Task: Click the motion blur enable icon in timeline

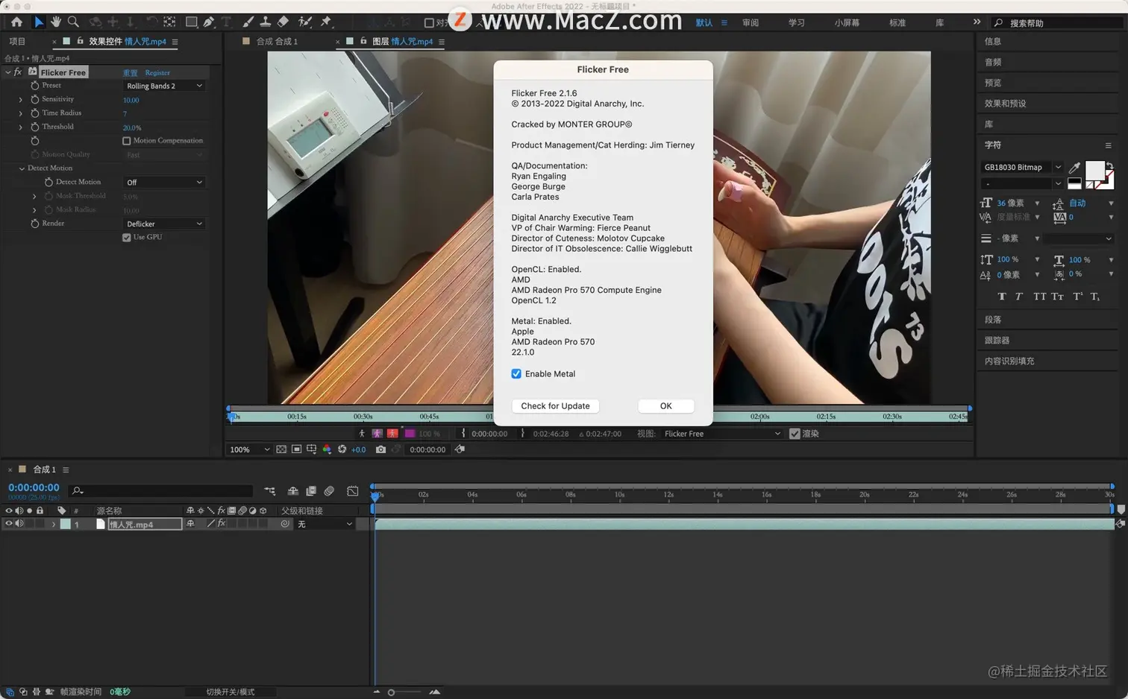Action: coord(329,491)
